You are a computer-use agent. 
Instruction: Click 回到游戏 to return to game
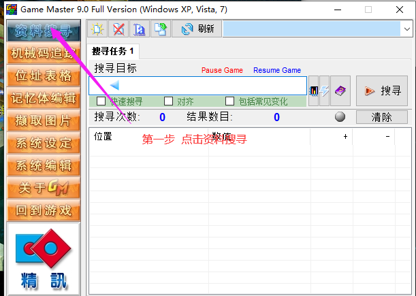[x=44, y=210]
